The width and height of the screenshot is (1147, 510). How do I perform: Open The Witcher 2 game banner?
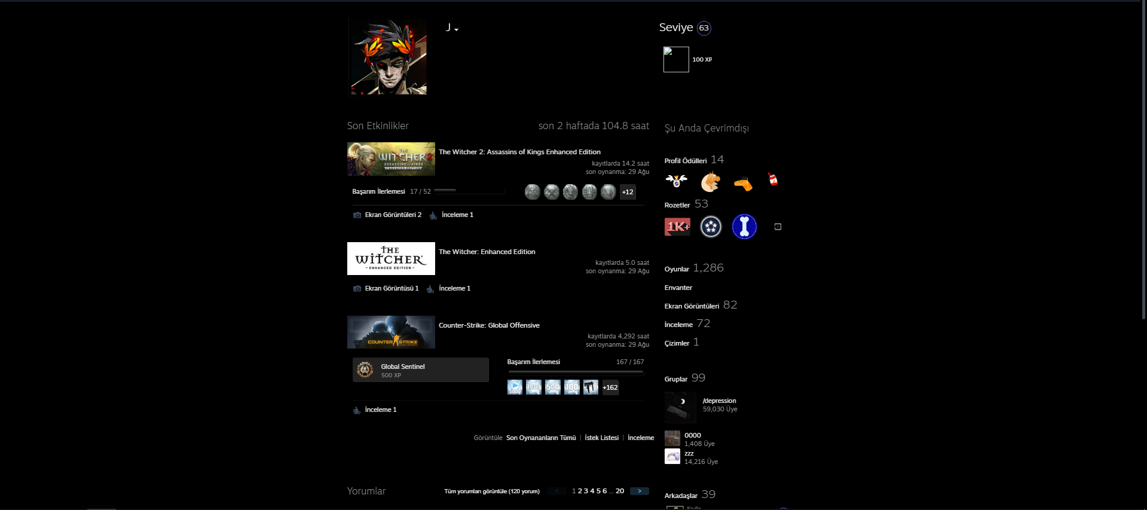(x=391, y=159)
